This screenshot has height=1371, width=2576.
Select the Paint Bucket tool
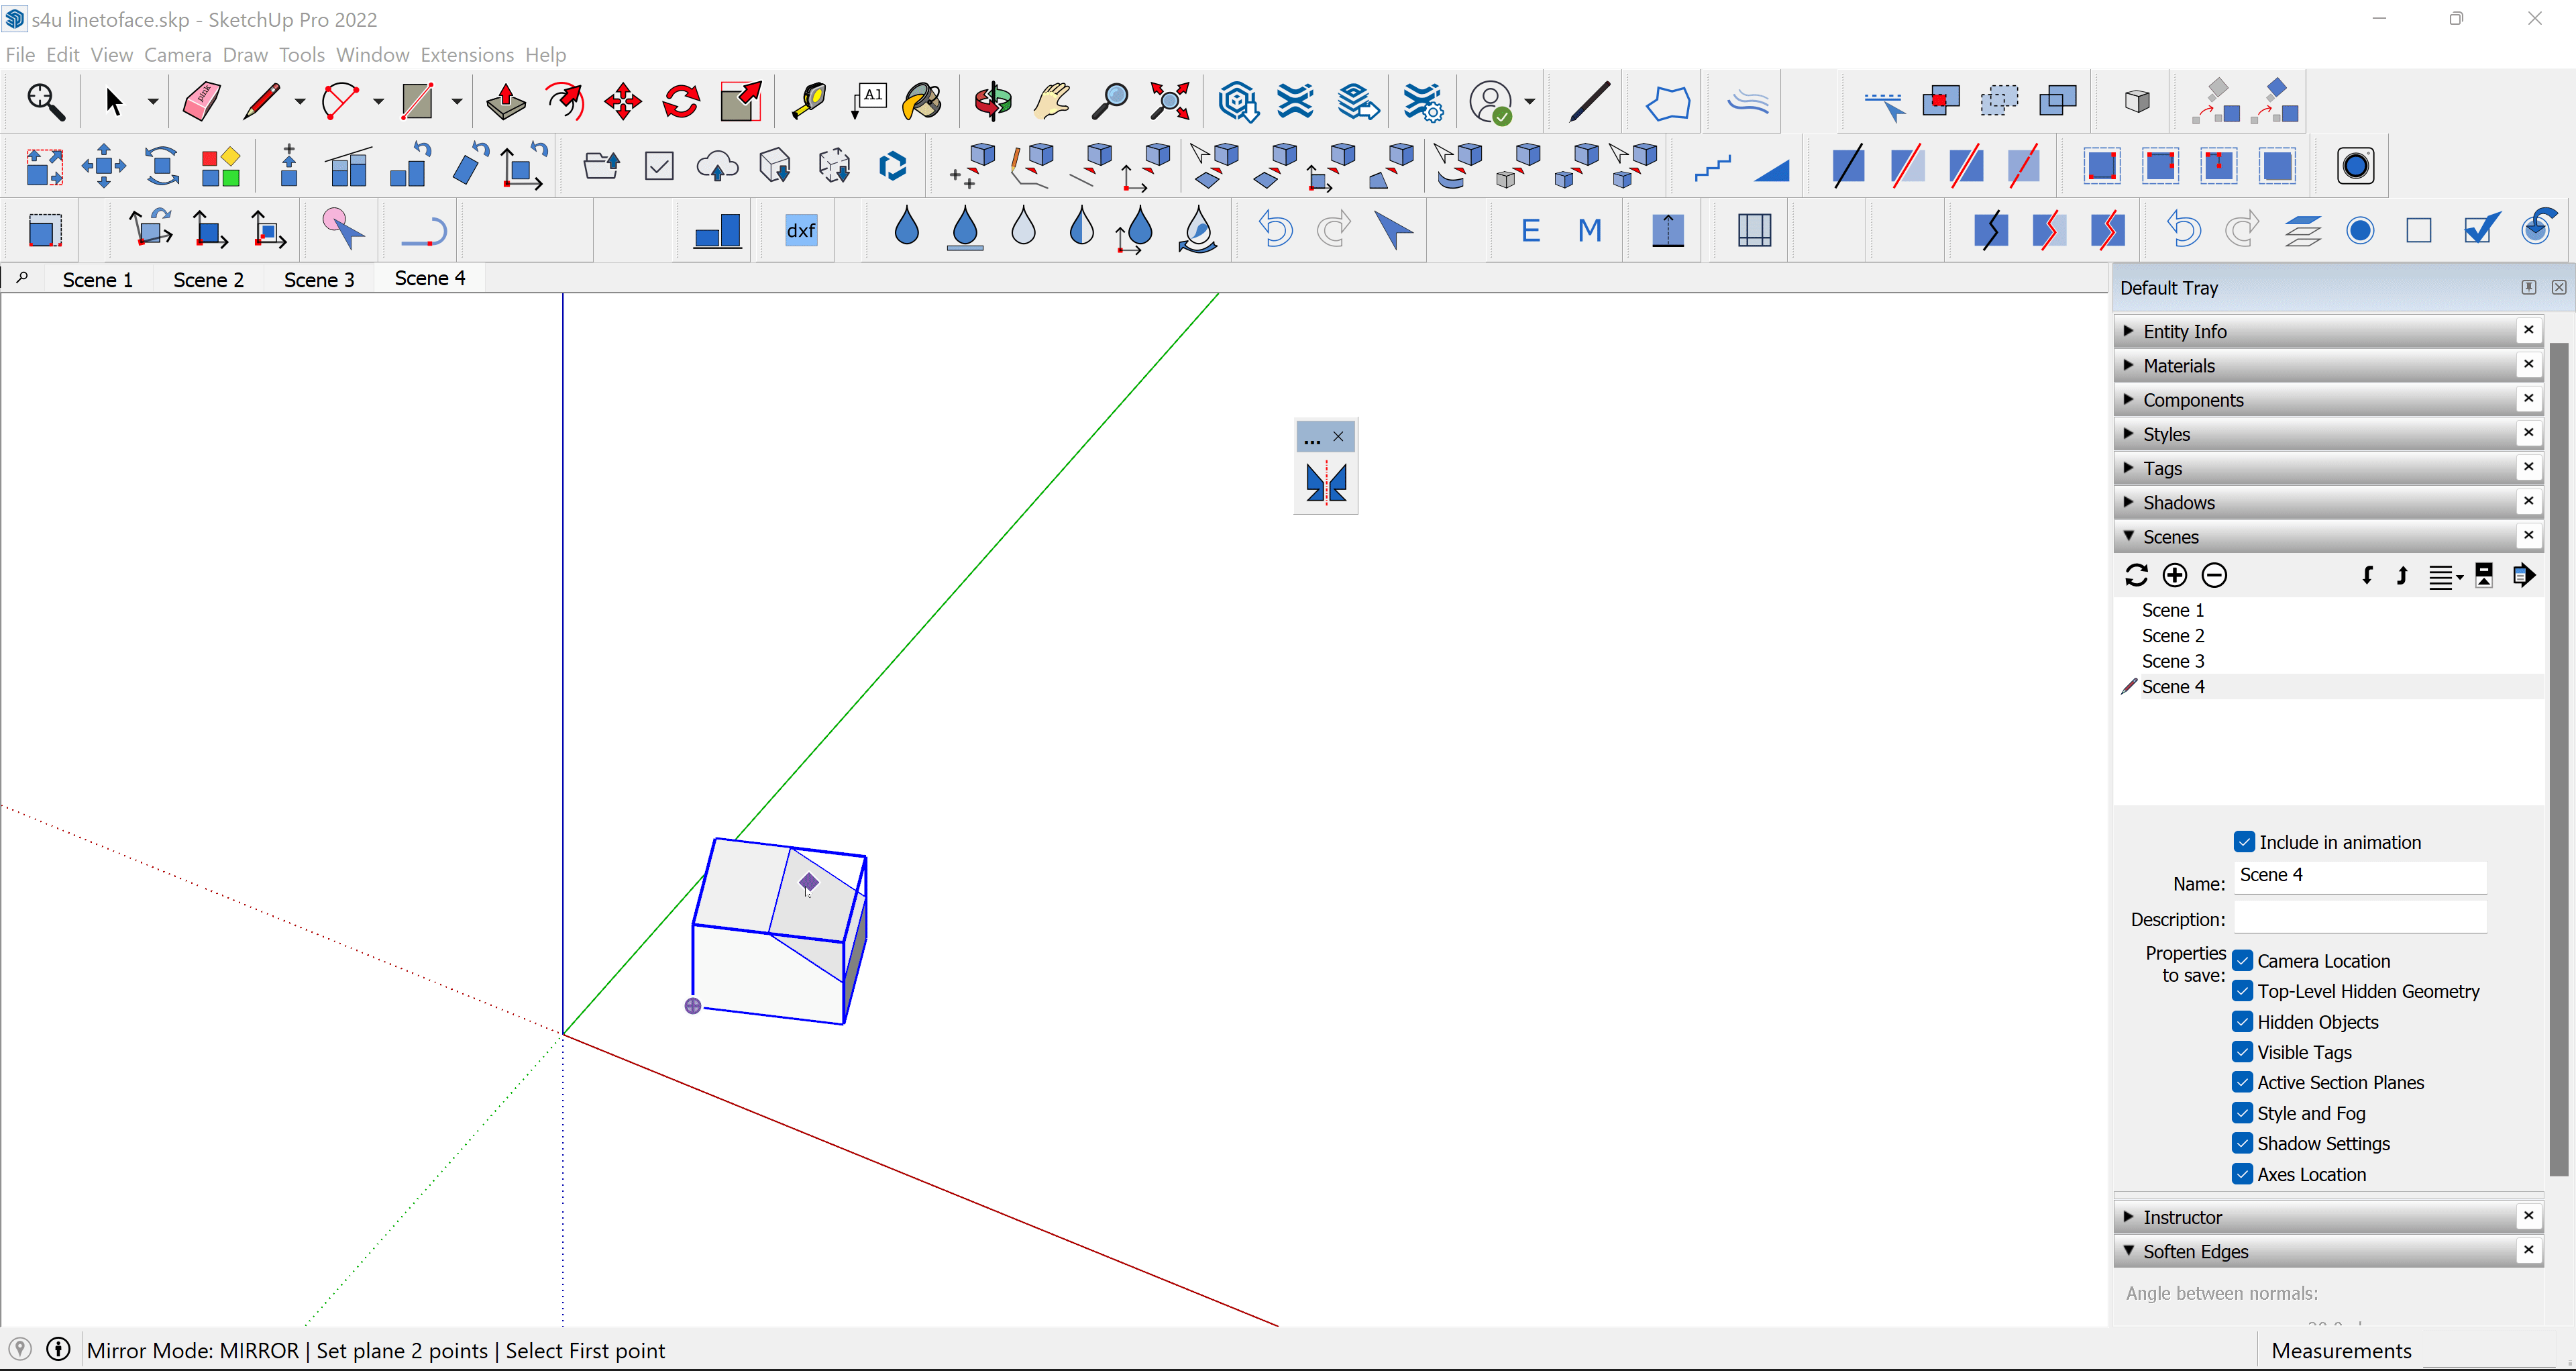click(921, 101)
